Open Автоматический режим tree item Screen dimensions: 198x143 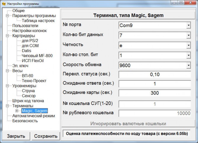click(33, 116)
